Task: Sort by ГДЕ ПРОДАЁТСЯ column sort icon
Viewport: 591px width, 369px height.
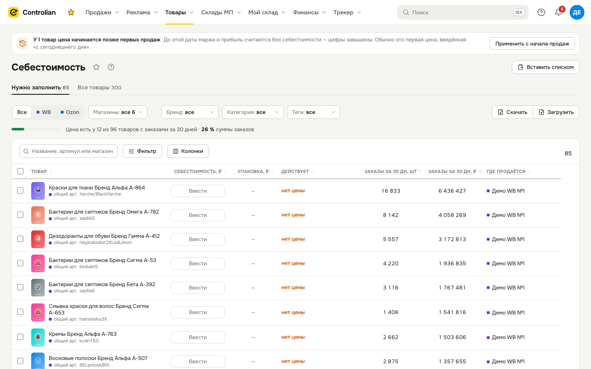Action: click(529, 171)
